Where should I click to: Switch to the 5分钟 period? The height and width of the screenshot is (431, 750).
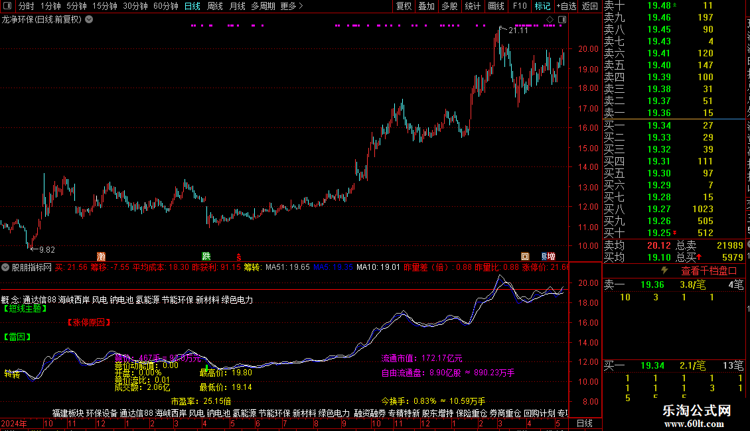[x=76, y=6]
